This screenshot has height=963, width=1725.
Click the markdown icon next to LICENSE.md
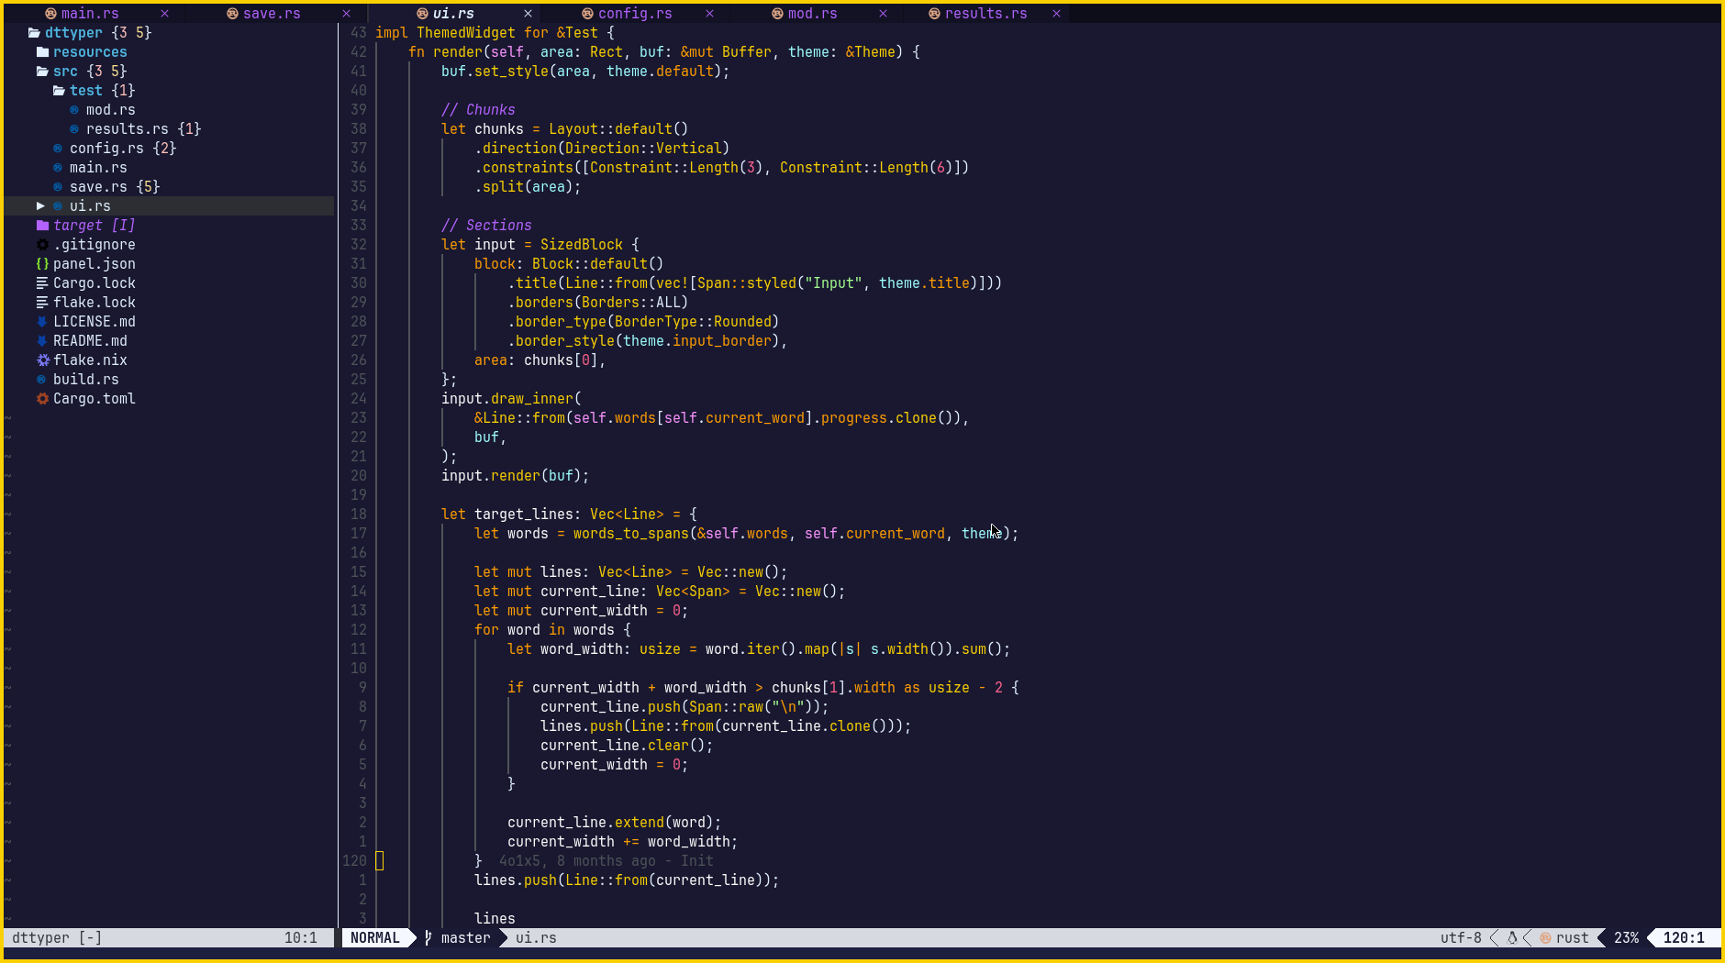(42, 322)
